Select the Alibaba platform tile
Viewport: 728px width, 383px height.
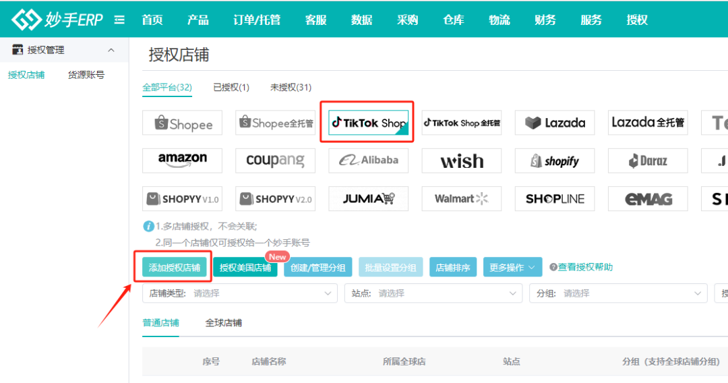pos(369,160)
